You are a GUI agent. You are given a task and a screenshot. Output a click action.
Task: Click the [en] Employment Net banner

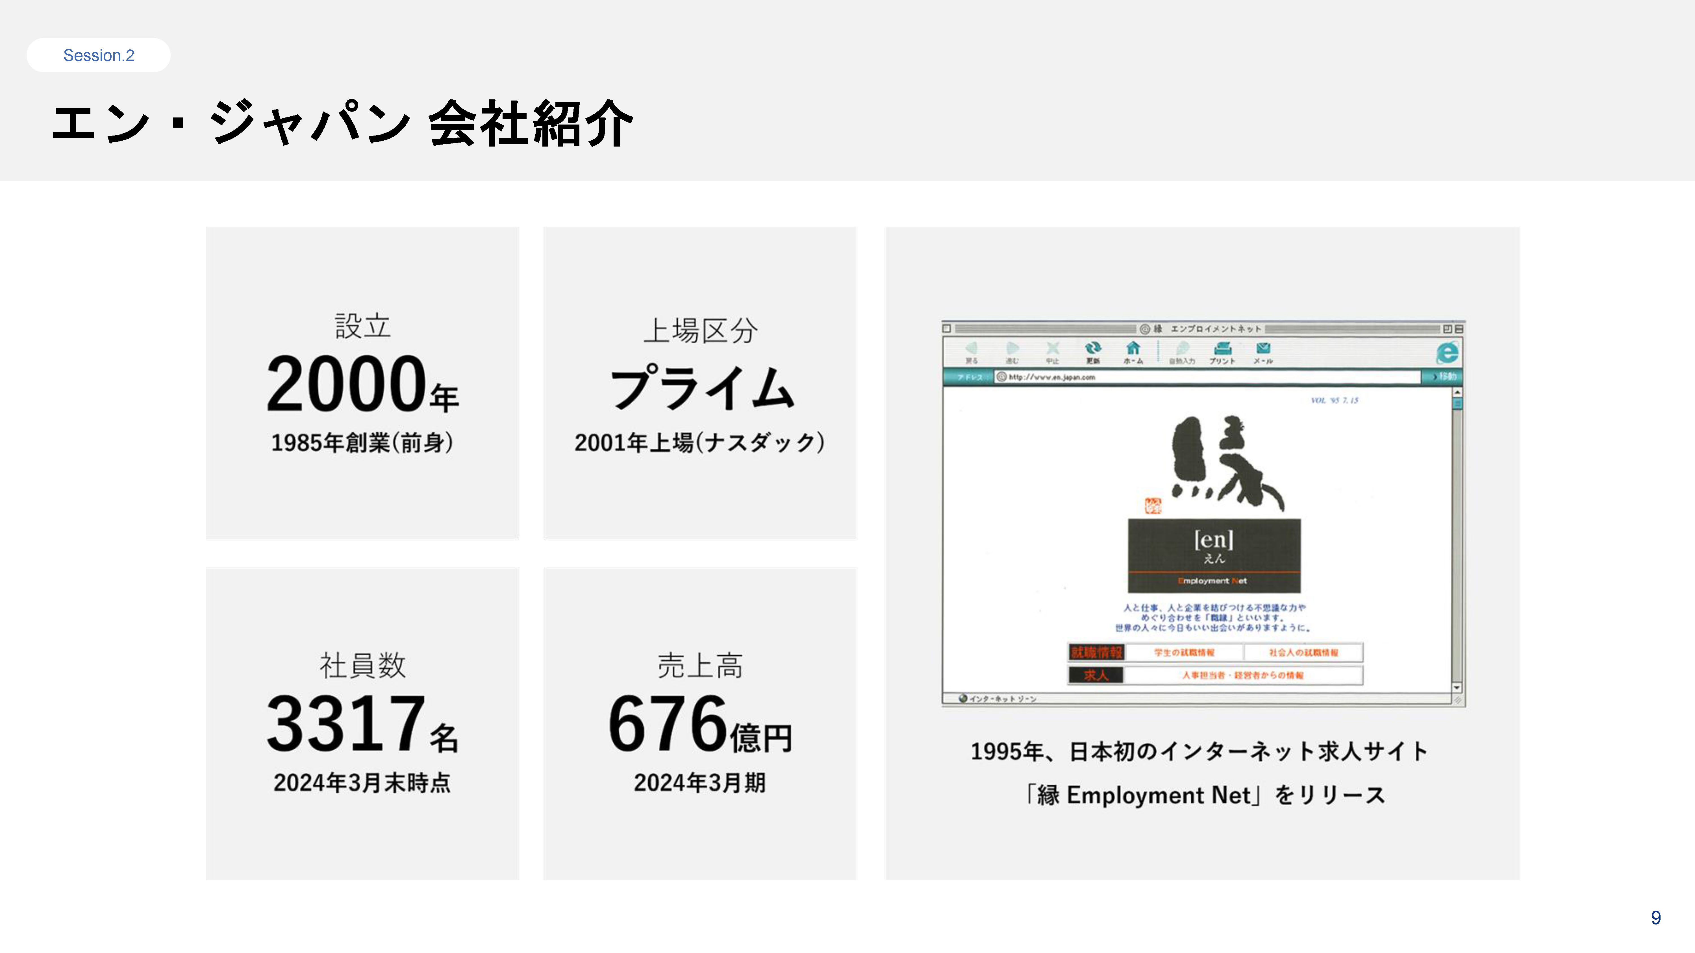[1214, 556]
